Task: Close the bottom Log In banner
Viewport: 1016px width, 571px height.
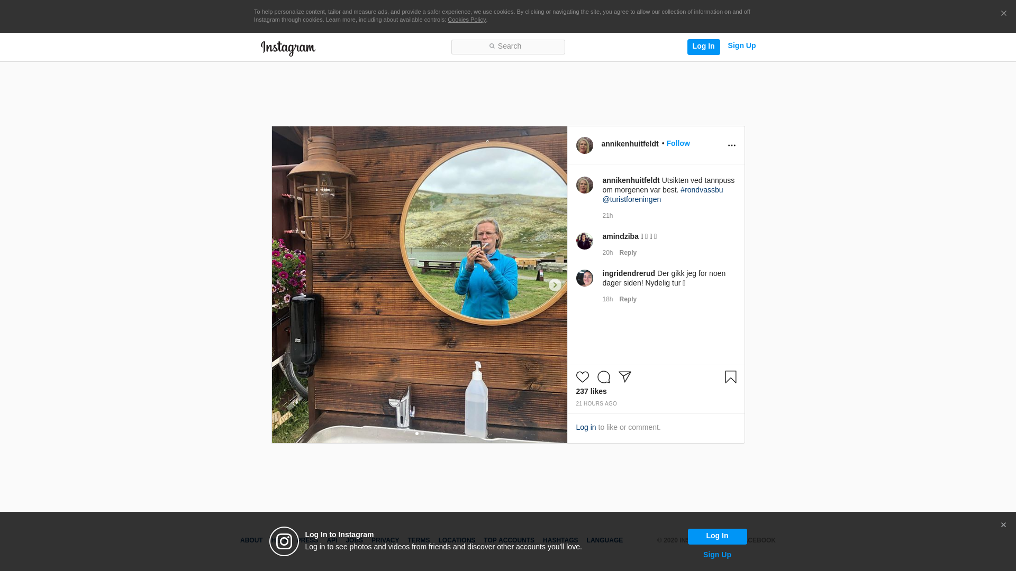Action: click(x=1003, y=525)
